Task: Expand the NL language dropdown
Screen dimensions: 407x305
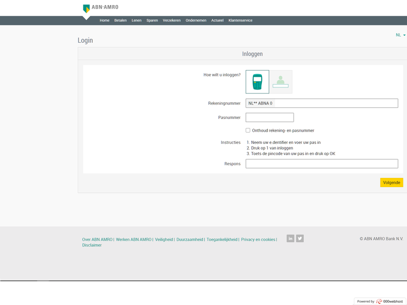Action: [x=400, y=35]
